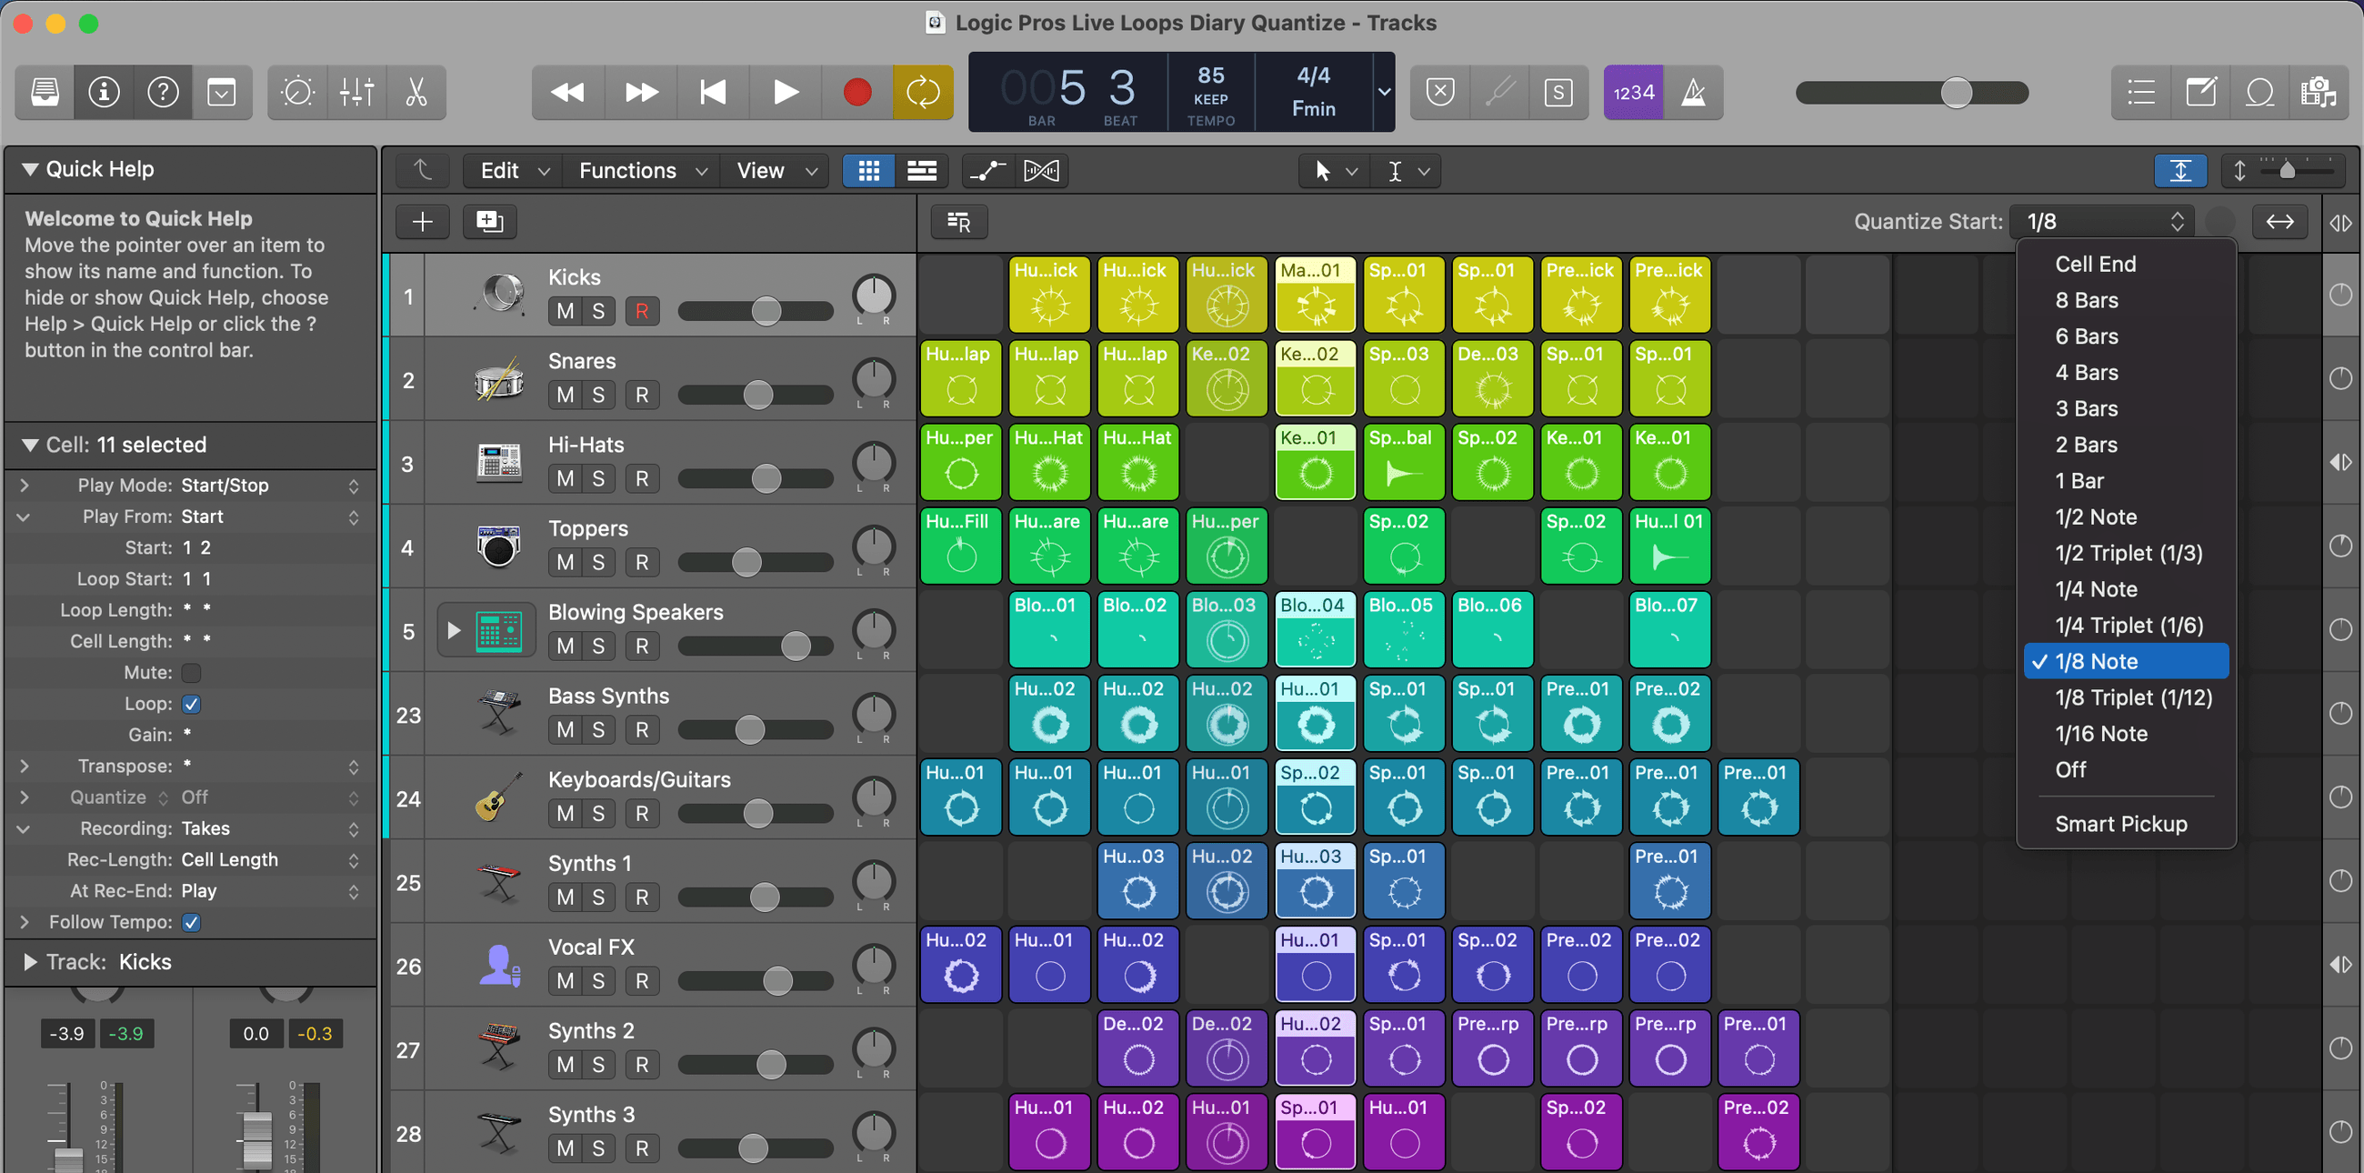2364x1173 pixels.
Task: Open the Play Mode dropdown in the inspector
Action: 356,486
